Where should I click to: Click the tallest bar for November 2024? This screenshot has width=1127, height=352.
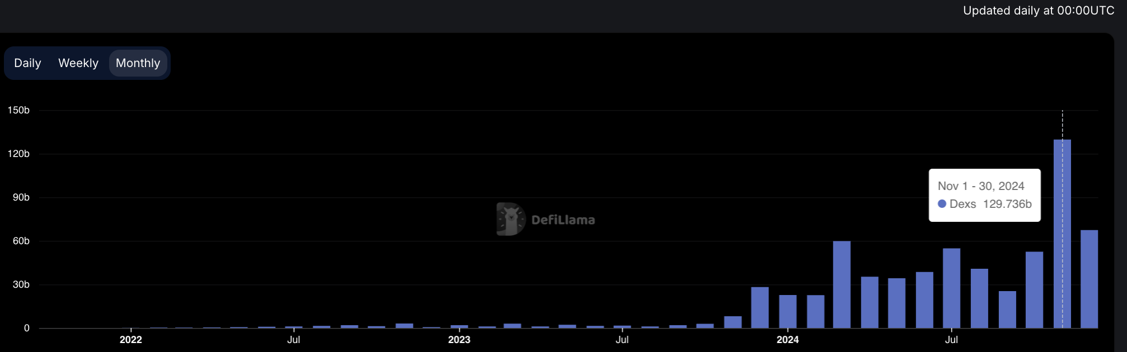tap(1062, 235)
